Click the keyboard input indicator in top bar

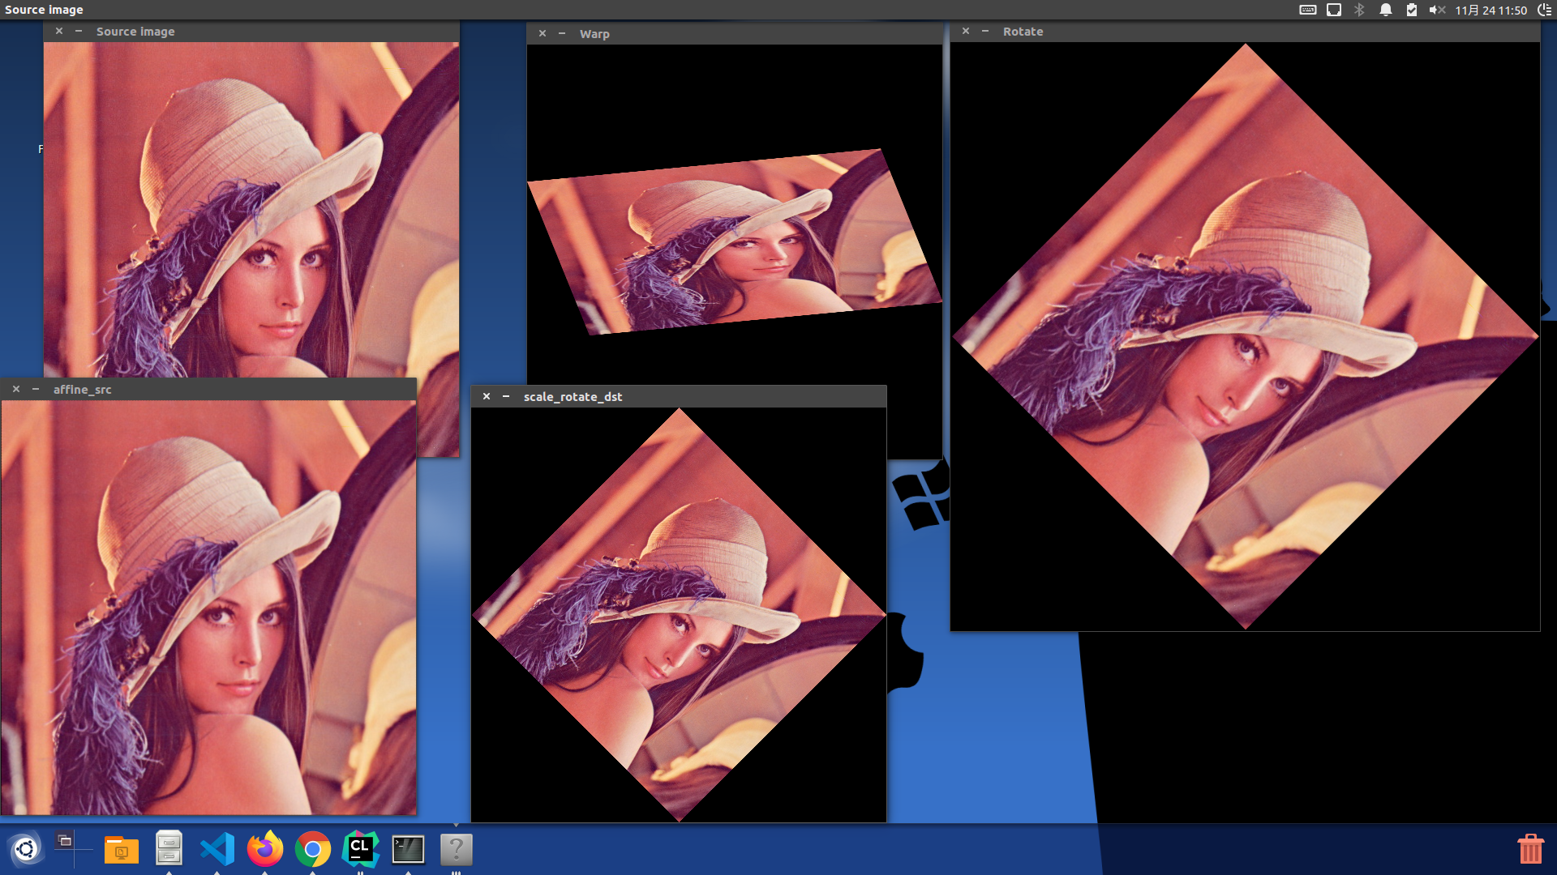(x=1307, y=10)
